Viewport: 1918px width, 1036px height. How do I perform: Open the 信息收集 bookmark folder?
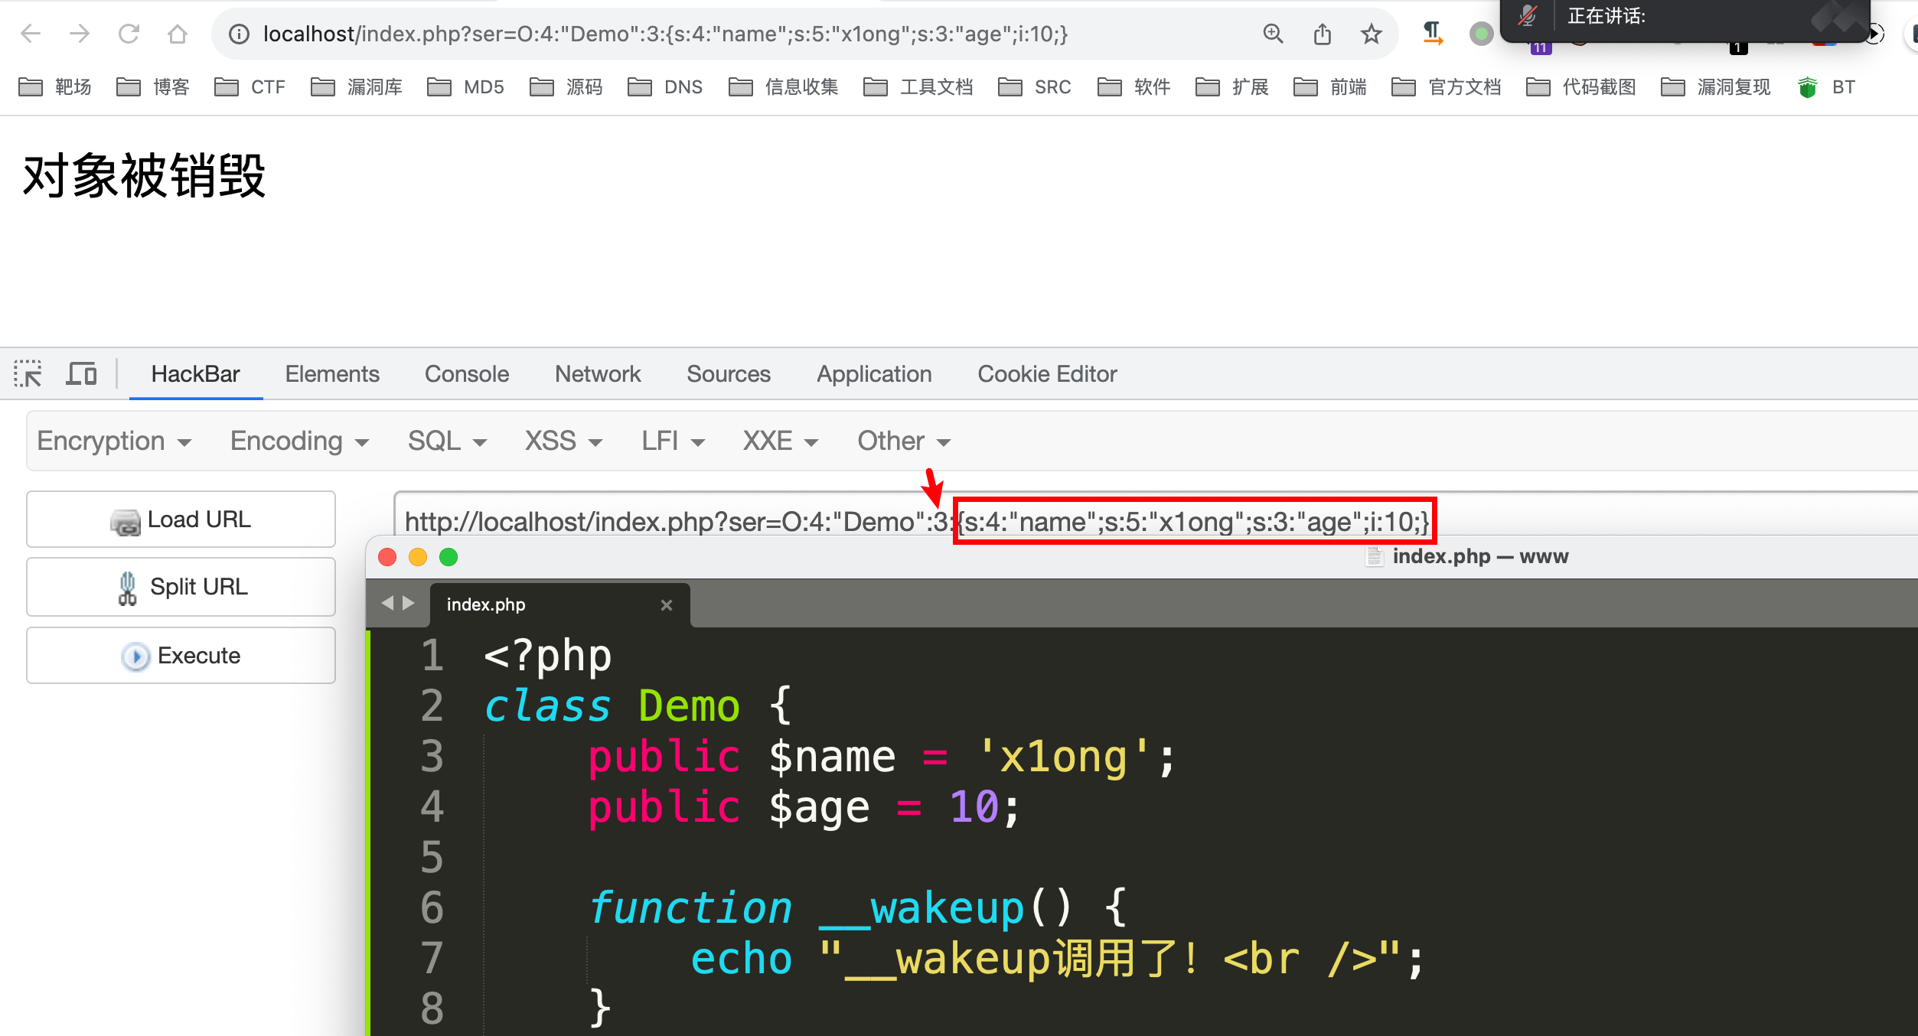pyautogui.click(x=784, y=87)
